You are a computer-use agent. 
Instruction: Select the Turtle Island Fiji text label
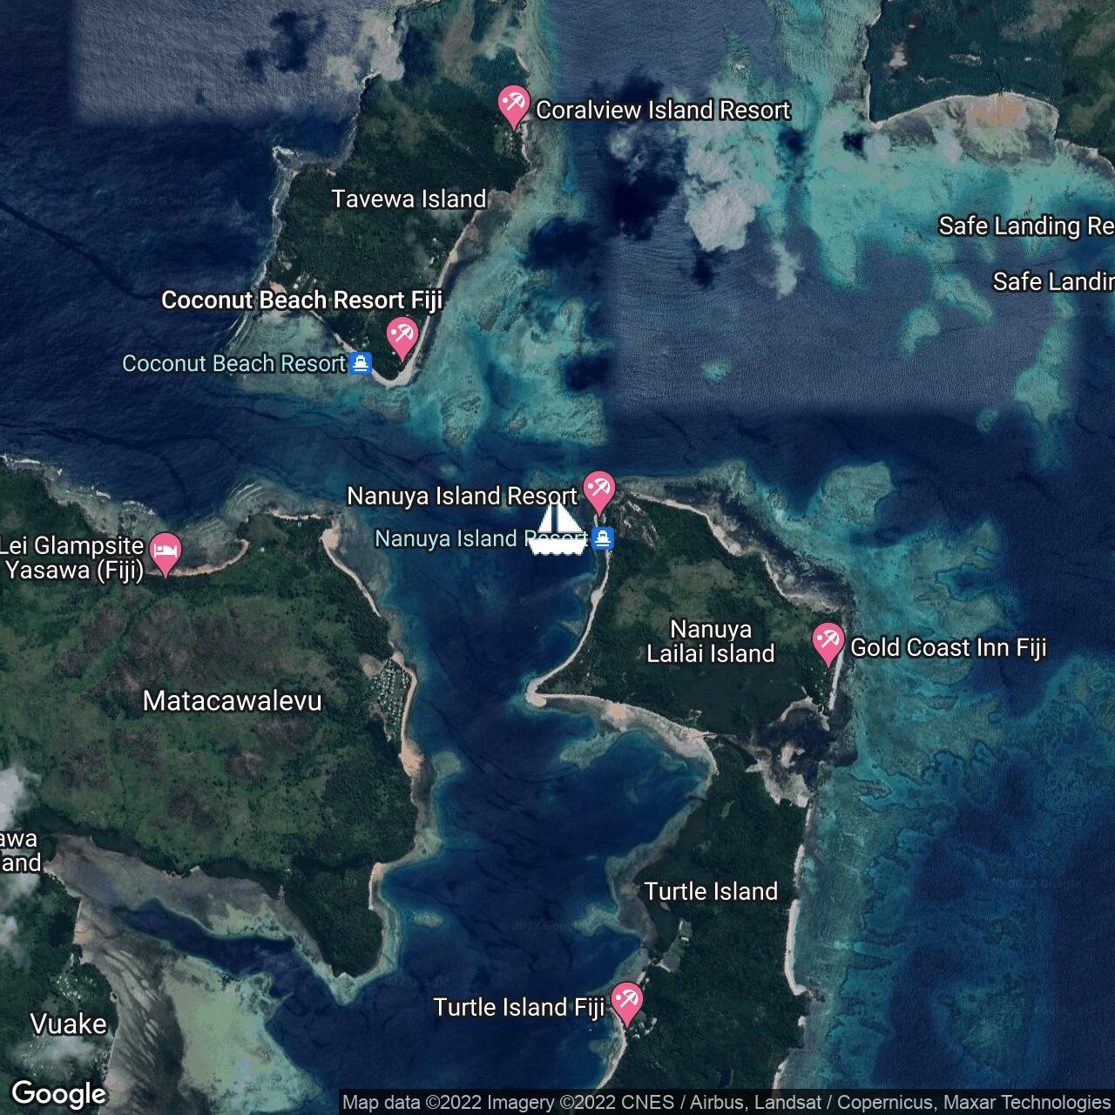tap(518, 1007)
